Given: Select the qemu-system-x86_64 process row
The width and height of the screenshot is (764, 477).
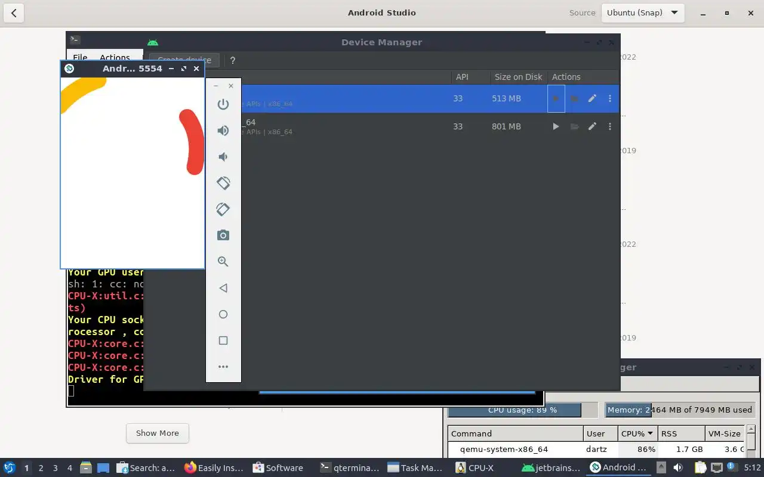Looking at the screenshot, I should coord(596,449).
